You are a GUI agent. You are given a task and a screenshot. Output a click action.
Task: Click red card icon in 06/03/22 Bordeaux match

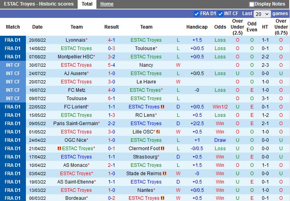click(x=163, y=198)
